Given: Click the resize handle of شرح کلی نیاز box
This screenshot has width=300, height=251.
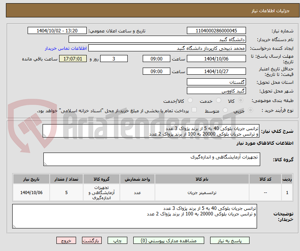Looking at the screenshot, I should point(45,136).
